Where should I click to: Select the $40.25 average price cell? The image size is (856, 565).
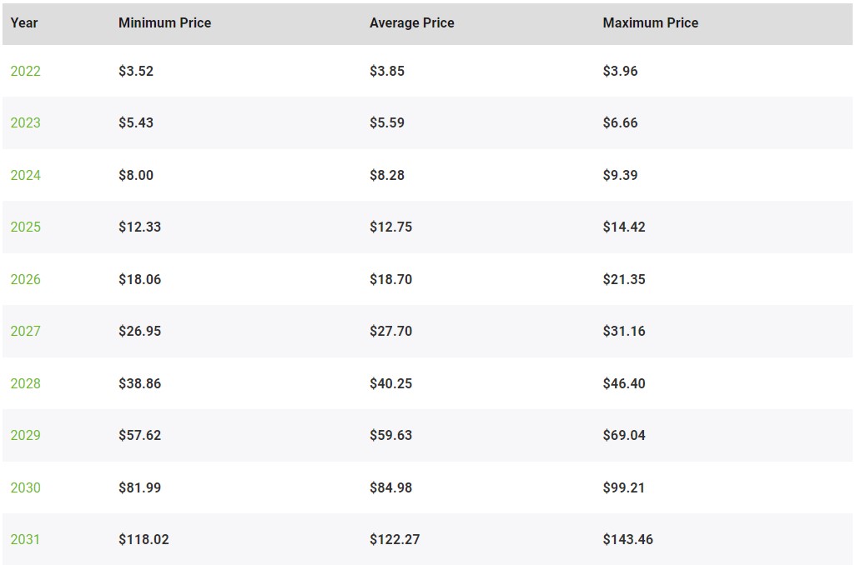[391, 383]
